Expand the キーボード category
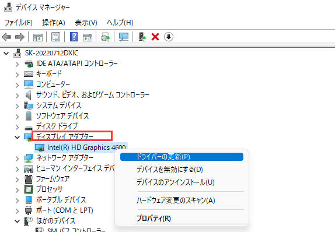The width and height of the screenshot is (335, 232). tap(18, 74)
